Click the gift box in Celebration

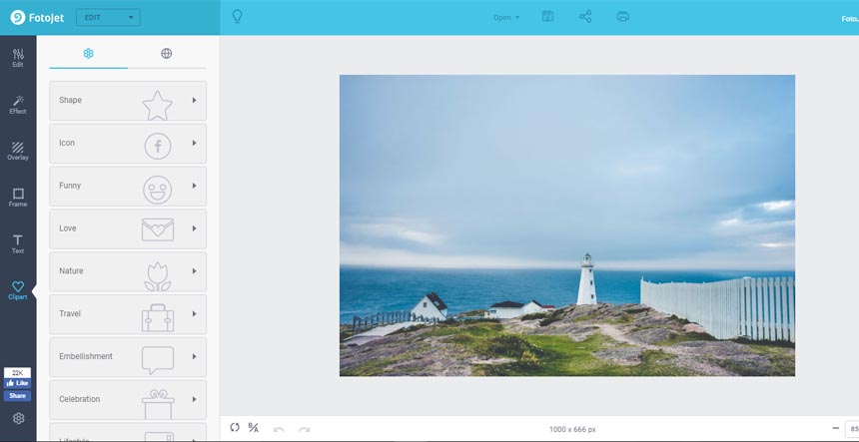pos(158,404)
